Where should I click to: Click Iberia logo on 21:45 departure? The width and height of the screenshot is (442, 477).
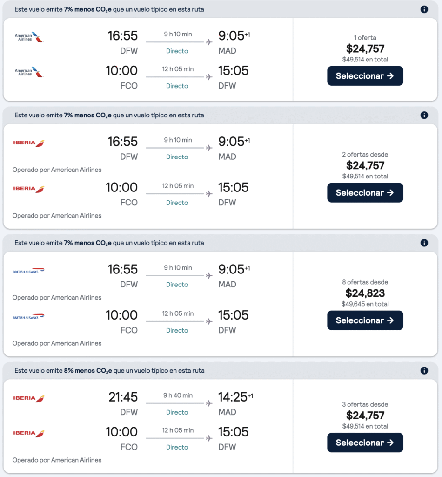tap(28, 398)
